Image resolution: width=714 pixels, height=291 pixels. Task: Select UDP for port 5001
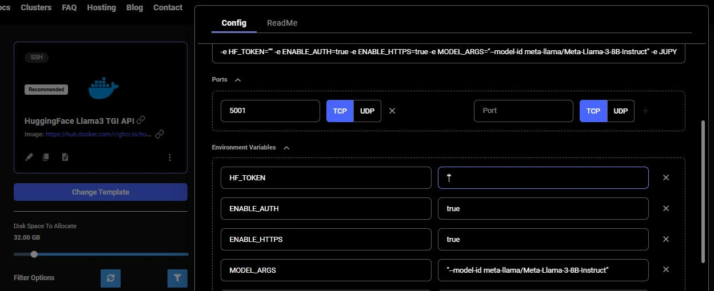tap(368, 111)
